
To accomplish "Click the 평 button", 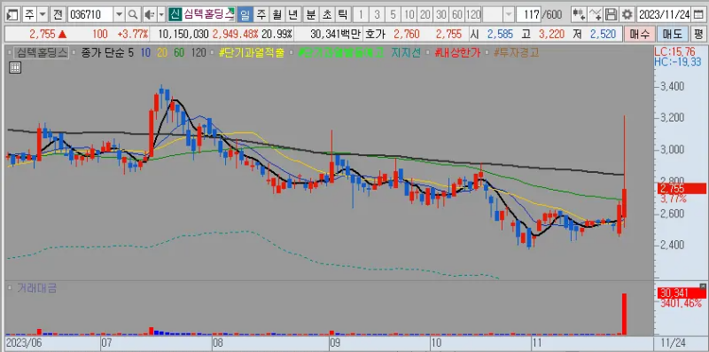I will click(698, 34).
